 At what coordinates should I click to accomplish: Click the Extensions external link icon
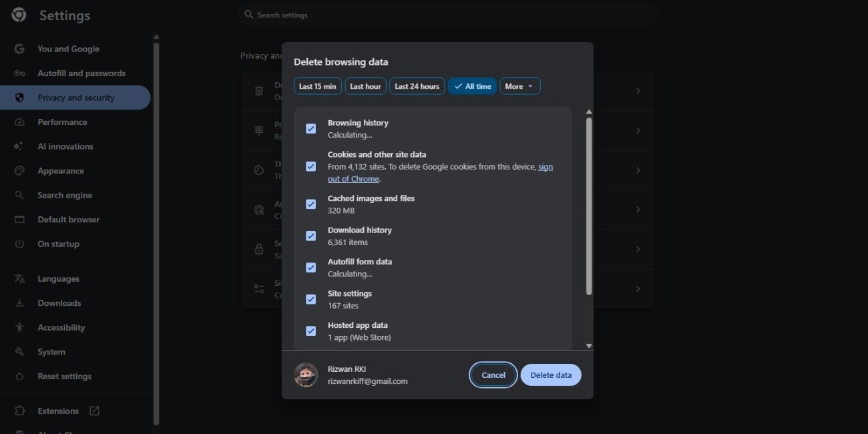[93, 411]
